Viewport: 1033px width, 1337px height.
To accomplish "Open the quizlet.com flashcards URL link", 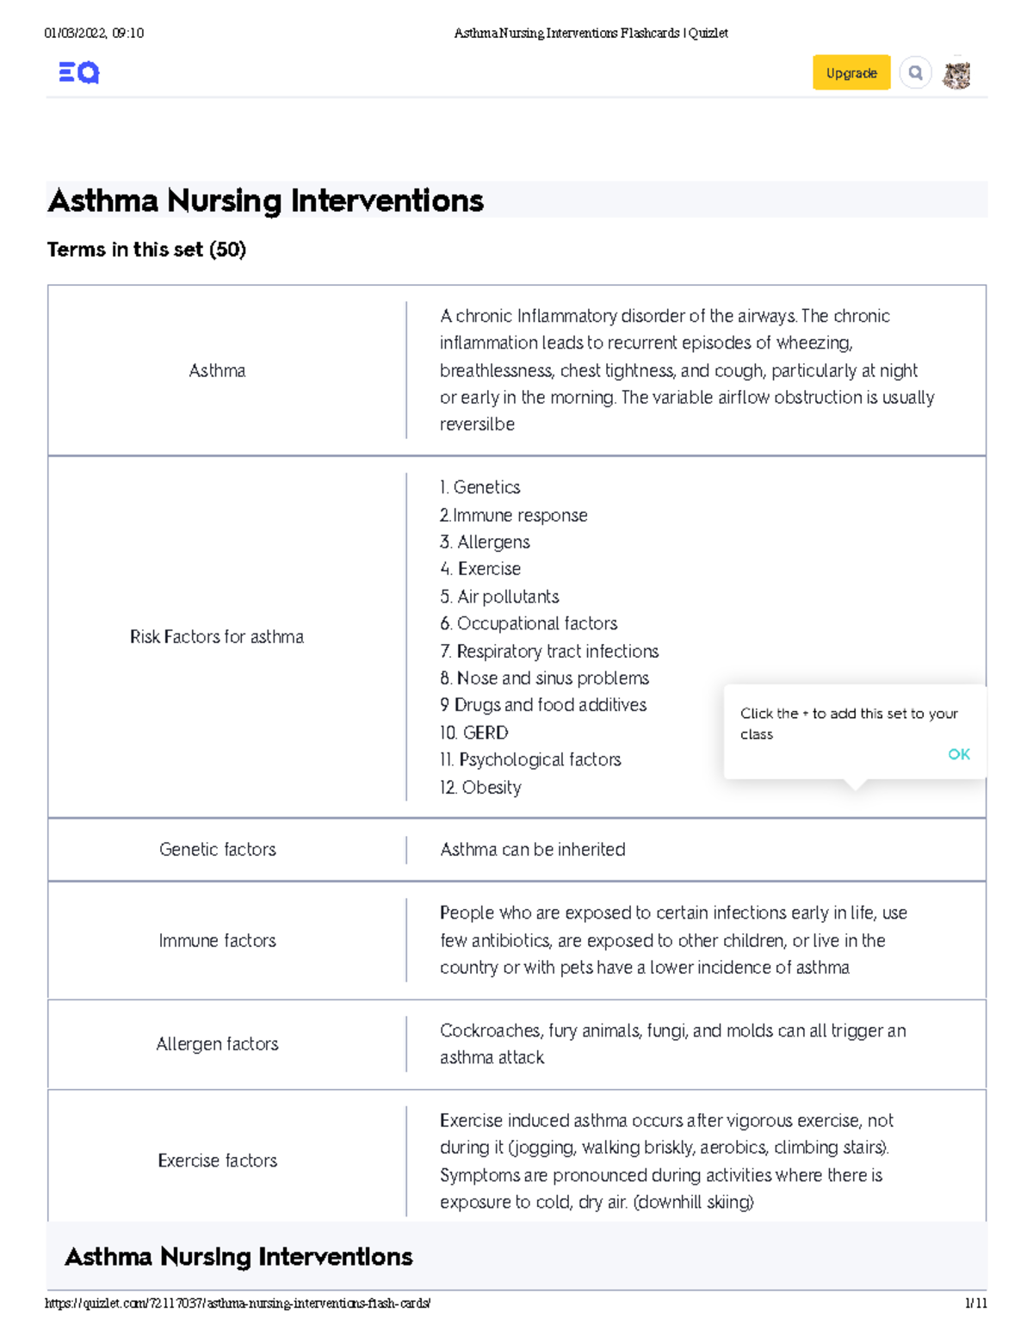I will pyautogui.click(x=238, y=1303).
